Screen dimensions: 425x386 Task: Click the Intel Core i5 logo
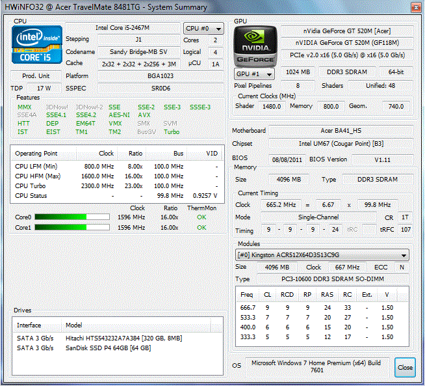pos(37,45)
